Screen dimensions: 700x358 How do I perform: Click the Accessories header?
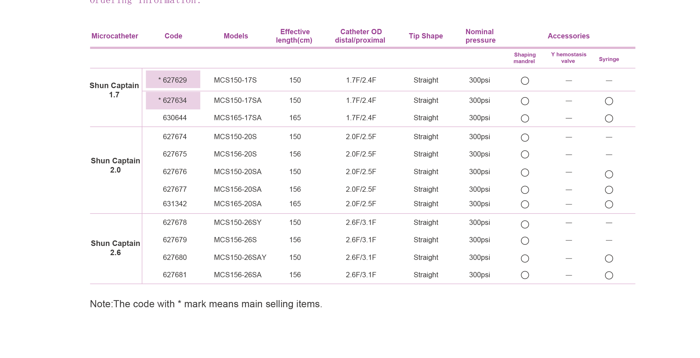click(x=568, y=36)
